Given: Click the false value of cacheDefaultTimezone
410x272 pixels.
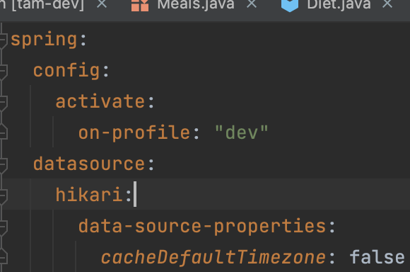Looking at the screenshot, I should coord(377,257).
